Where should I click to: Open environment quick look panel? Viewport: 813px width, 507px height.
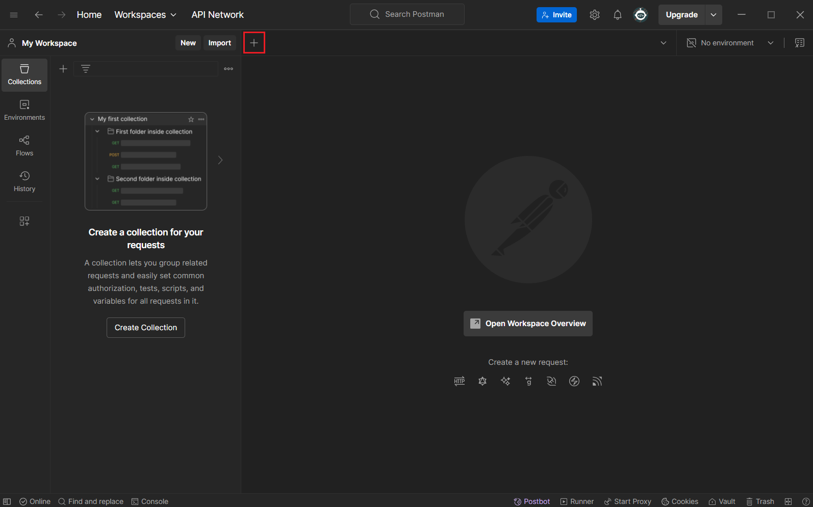pyautogui.click(x=799, y=43)
